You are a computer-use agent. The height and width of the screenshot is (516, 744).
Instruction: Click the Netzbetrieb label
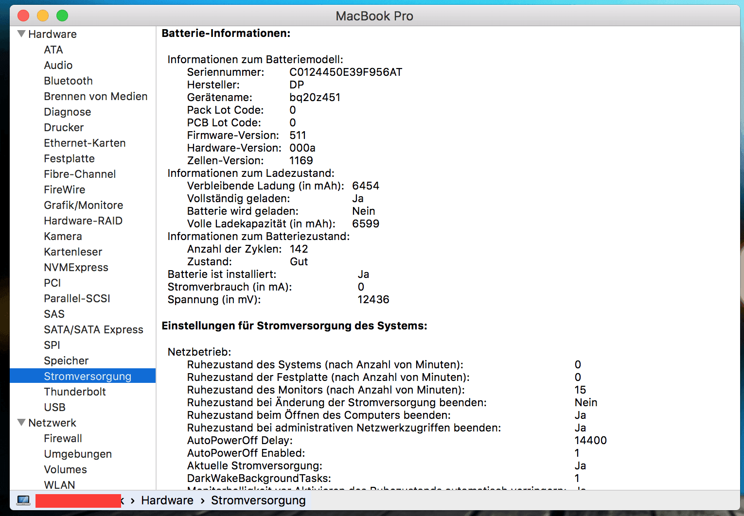(199, 352)
